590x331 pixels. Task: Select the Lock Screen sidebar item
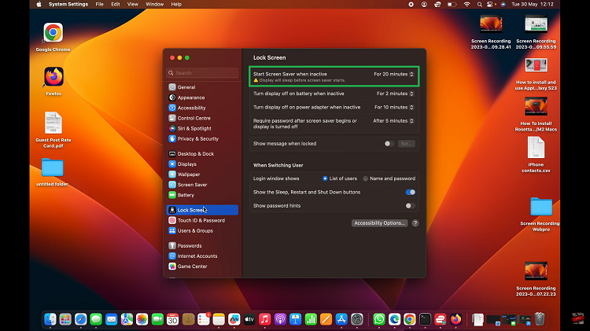coord(202,210)
